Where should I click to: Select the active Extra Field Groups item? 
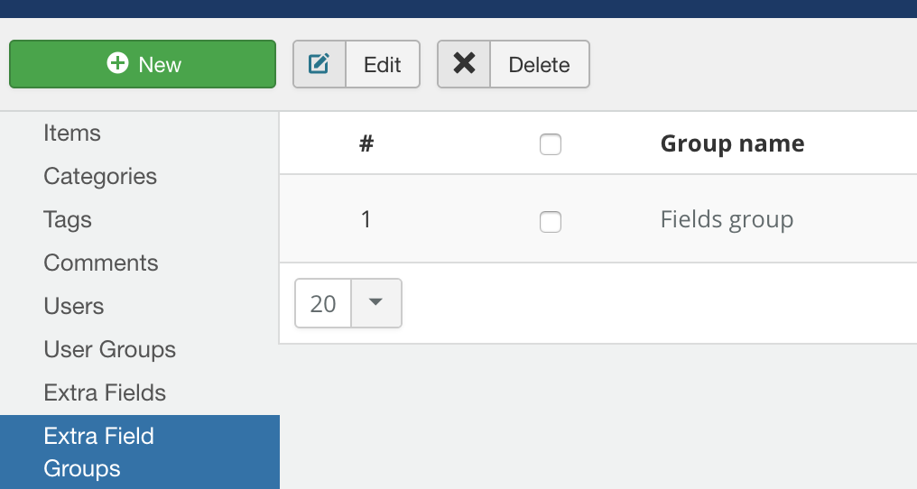pyautogui.click(x=99, y=452)
